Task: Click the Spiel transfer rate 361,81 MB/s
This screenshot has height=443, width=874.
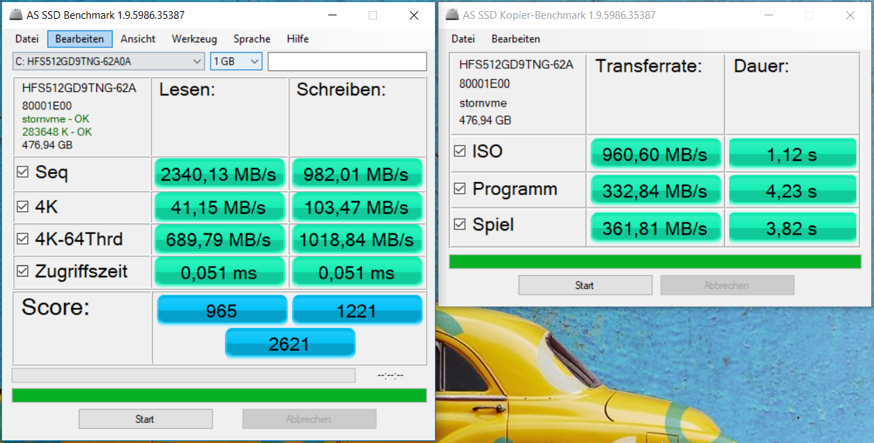Action: [x=655, y=228]
